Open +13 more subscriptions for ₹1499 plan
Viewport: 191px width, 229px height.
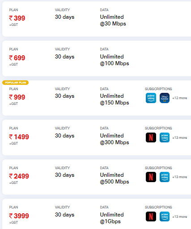(x=180, y=137)
